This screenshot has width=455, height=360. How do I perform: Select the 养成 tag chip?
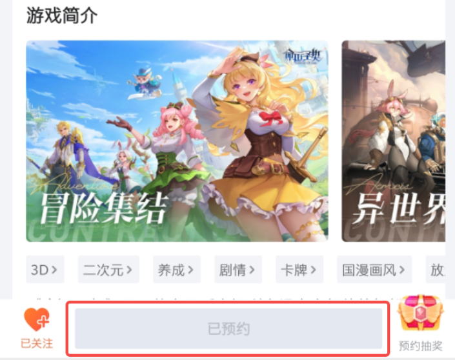point(177,270)
